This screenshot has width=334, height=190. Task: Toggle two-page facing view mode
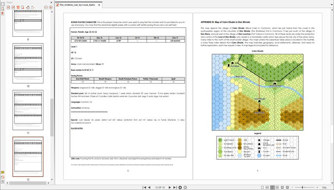click(272, 187)
